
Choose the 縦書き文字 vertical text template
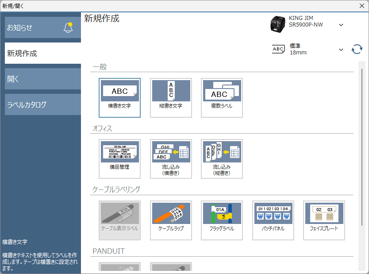[171, 98]
